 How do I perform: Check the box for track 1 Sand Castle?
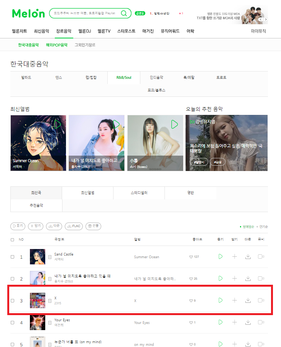[x=13, y=257]
